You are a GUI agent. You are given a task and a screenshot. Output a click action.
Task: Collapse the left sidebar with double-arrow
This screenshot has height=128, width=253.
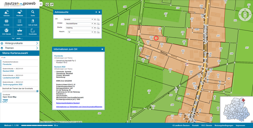41,4
